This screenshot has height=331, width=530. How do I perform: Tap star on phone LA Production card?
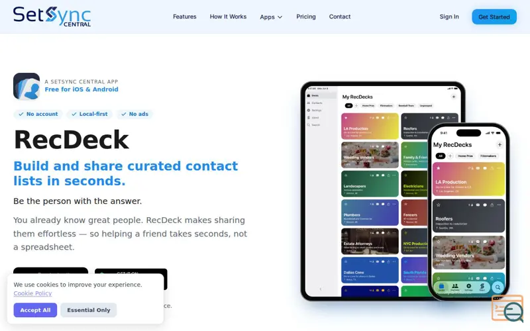[439, 168]
